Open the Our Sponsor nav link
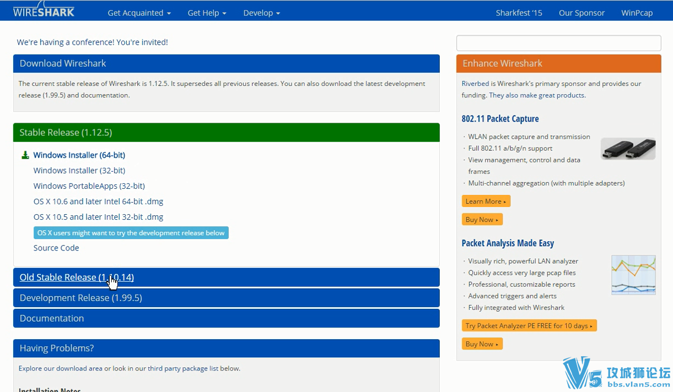The image size is (673, 392). (582, 13)
